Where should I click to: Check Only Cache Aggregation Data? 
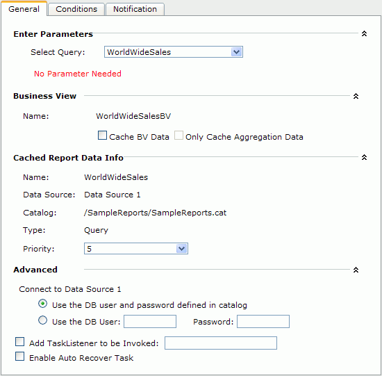[178, 136]
